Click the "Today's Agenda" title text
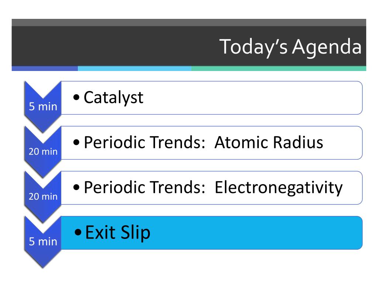The height and width of the screenshot is (284, 378). pos(290,47)
